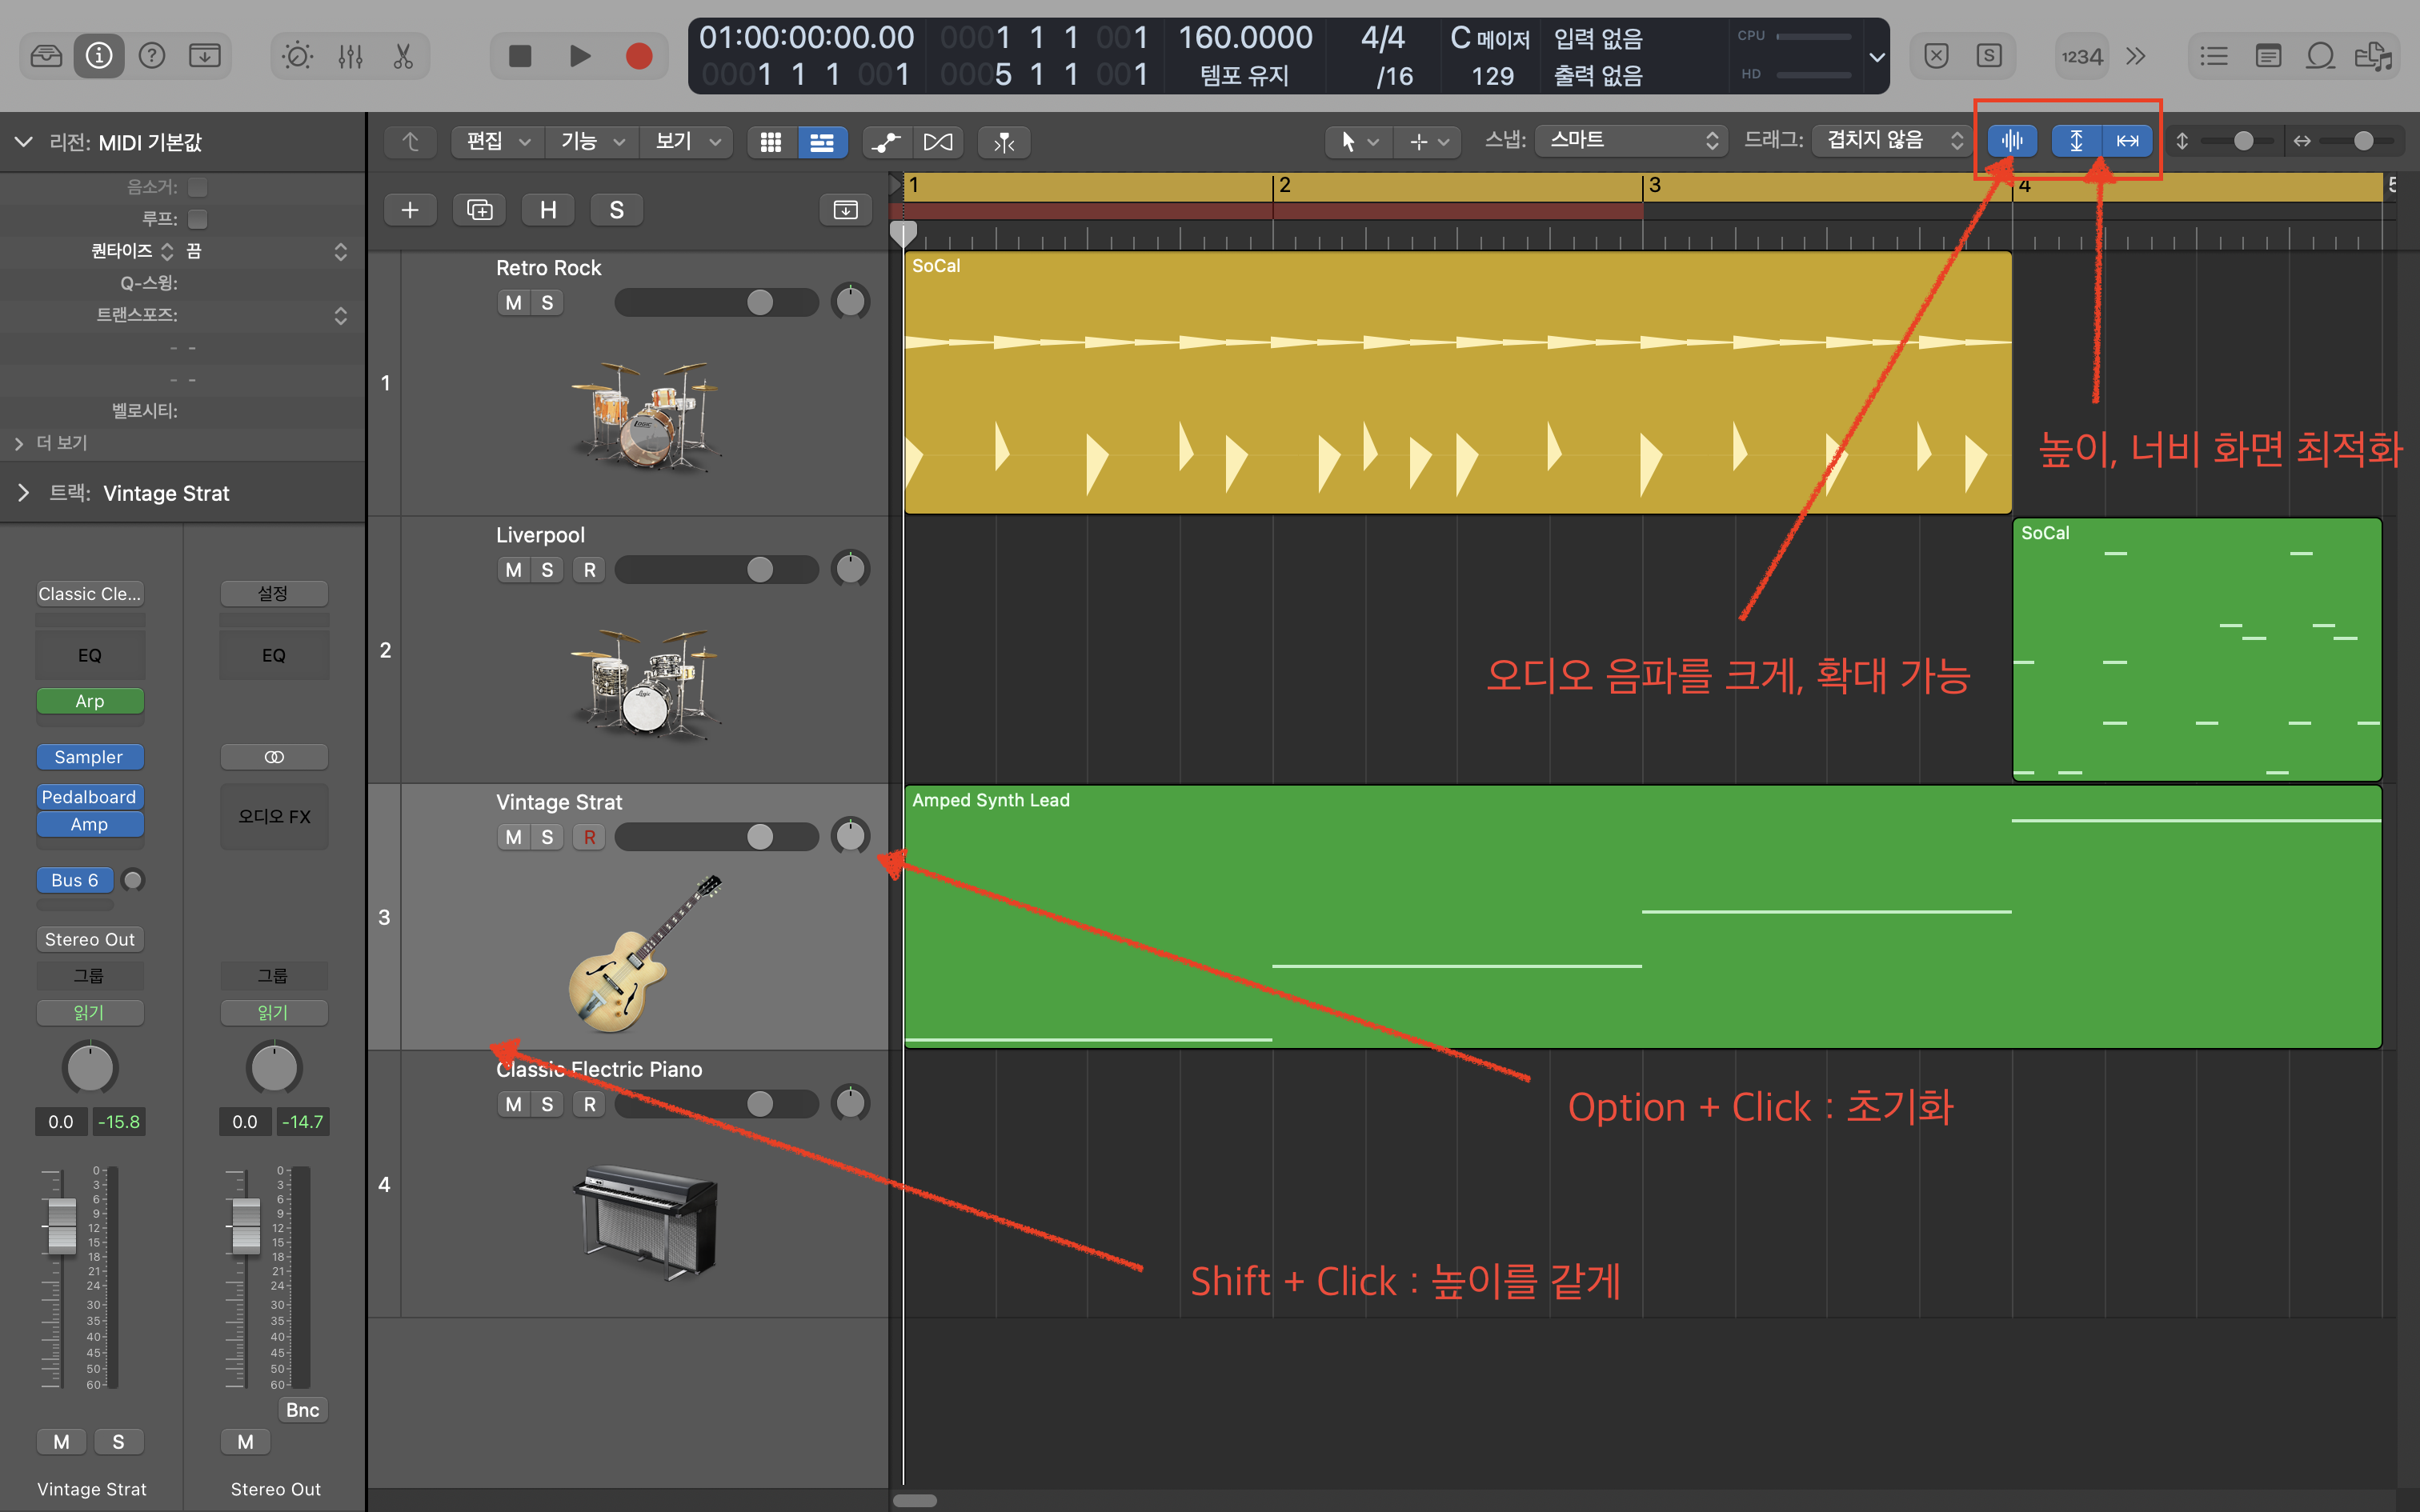Click the red Record button
This screenshot has width=2420, height=1512.
(638, 56)
